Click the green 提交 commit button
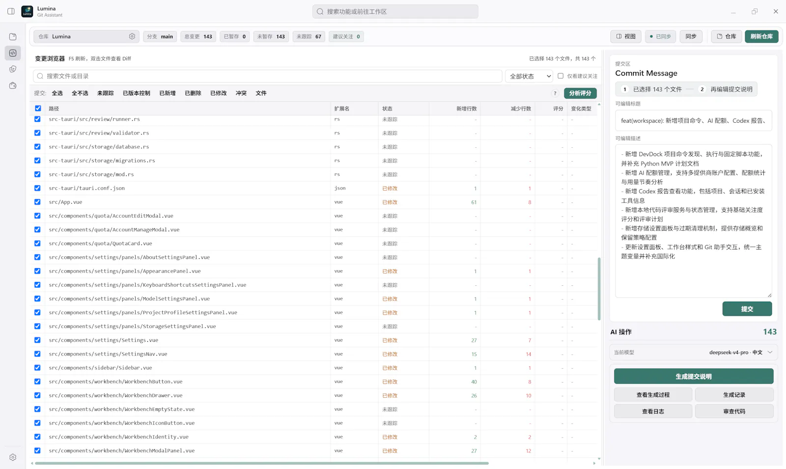Screen dimensions: 786x469 (747, 309)
